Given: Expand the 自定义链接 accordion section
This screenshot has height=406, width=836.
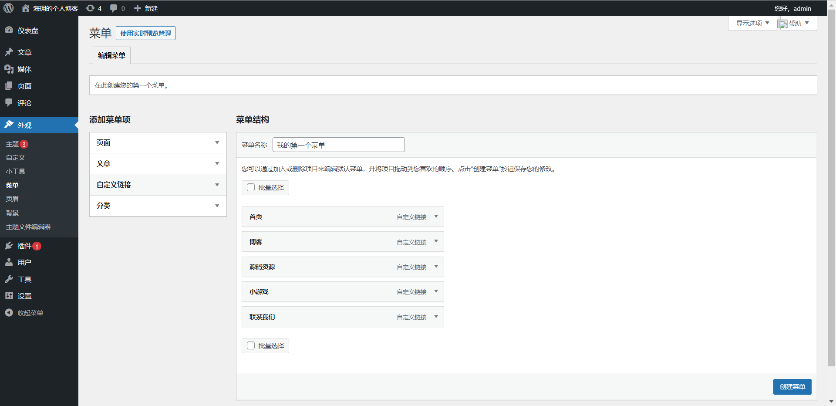Looking at the screenshot, I should click(217, 185).
